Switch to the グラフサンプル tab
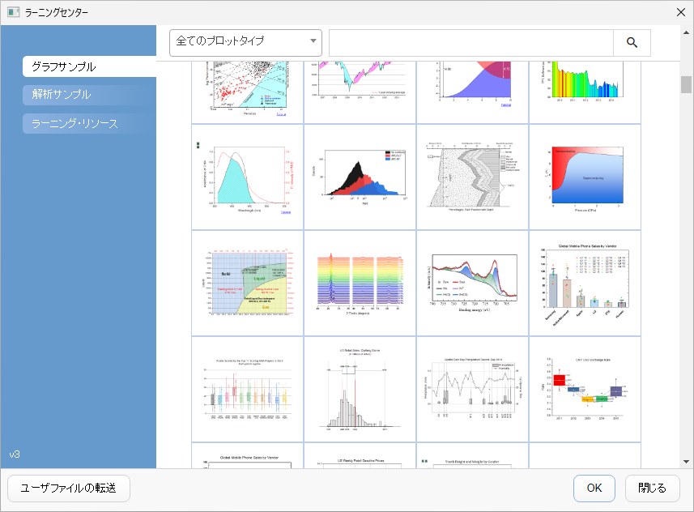 coord(89,66)
